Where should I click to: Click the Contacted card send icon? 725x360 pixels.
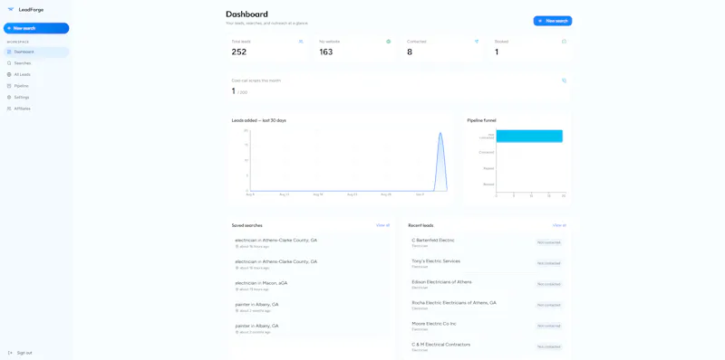[x=477, y=42]
